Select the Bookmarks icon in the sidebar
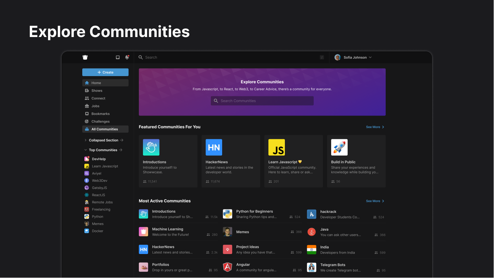This screenshot has width=494, height=278. pos(86,113)
